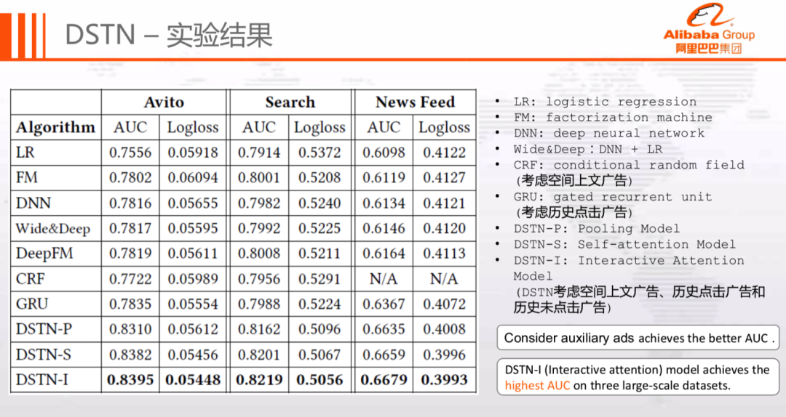Select the 'LR' row label in table

(x=25, y=152)
